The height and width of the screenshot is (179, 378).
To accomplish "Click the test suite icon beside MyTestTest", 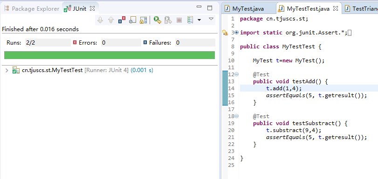I will tap(16, 71).
